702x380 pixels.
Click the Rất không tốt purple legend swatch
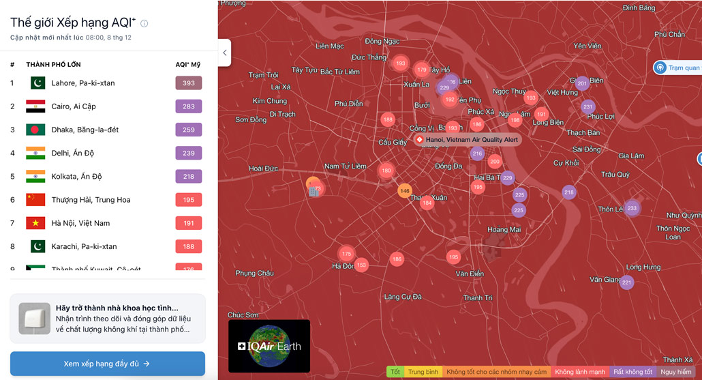(632, 372)
